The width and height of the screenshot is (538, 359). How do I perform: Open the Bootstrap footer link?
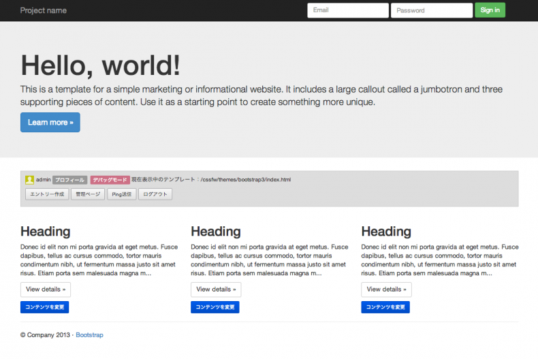(89, 335)
